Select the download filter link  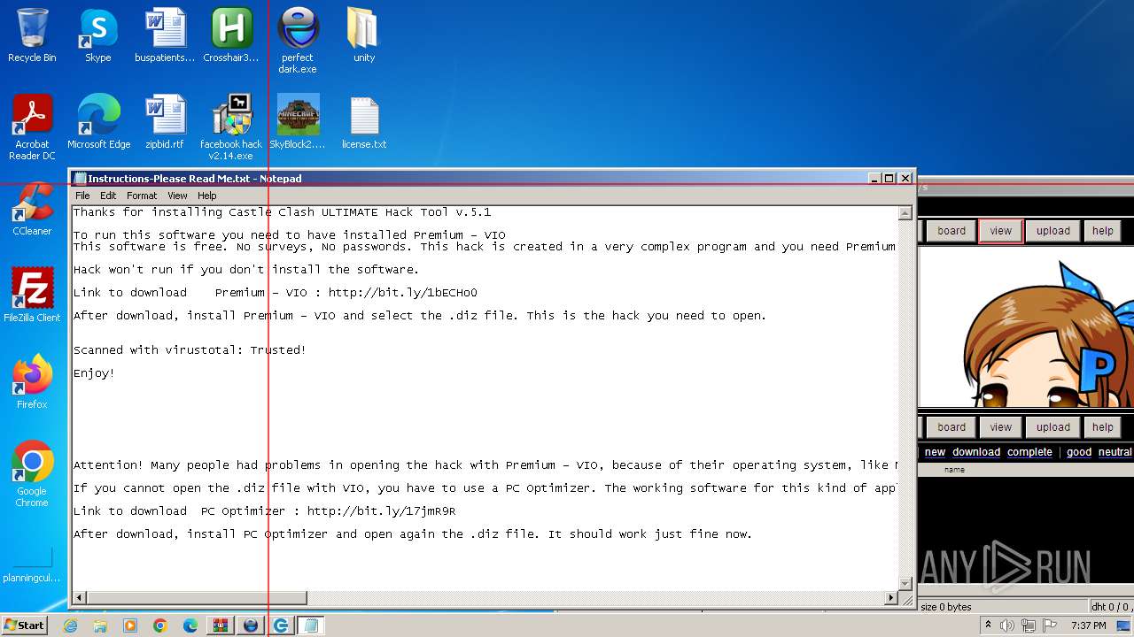[976, 452]
